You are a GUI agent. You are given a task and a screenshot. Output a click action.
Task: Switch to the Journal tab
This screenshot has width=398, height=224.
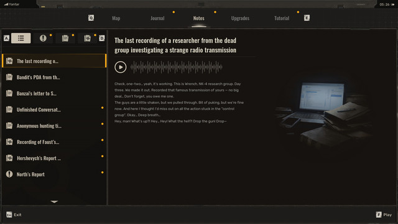(157, 18)
